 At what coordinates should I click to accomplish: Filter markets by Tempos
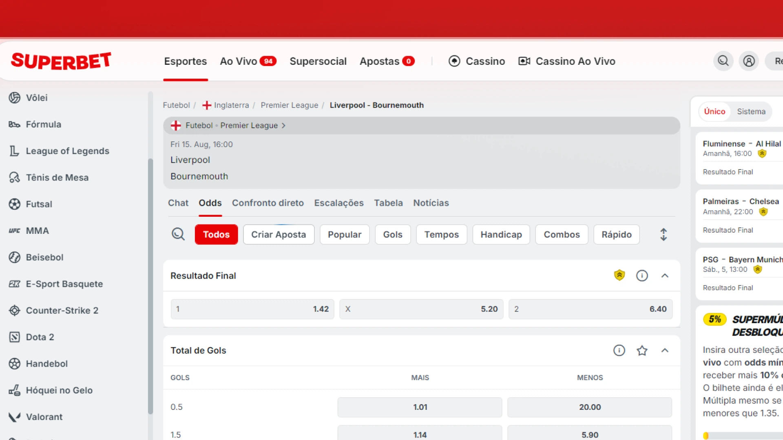pyautogui.click(x=441, y=234)
